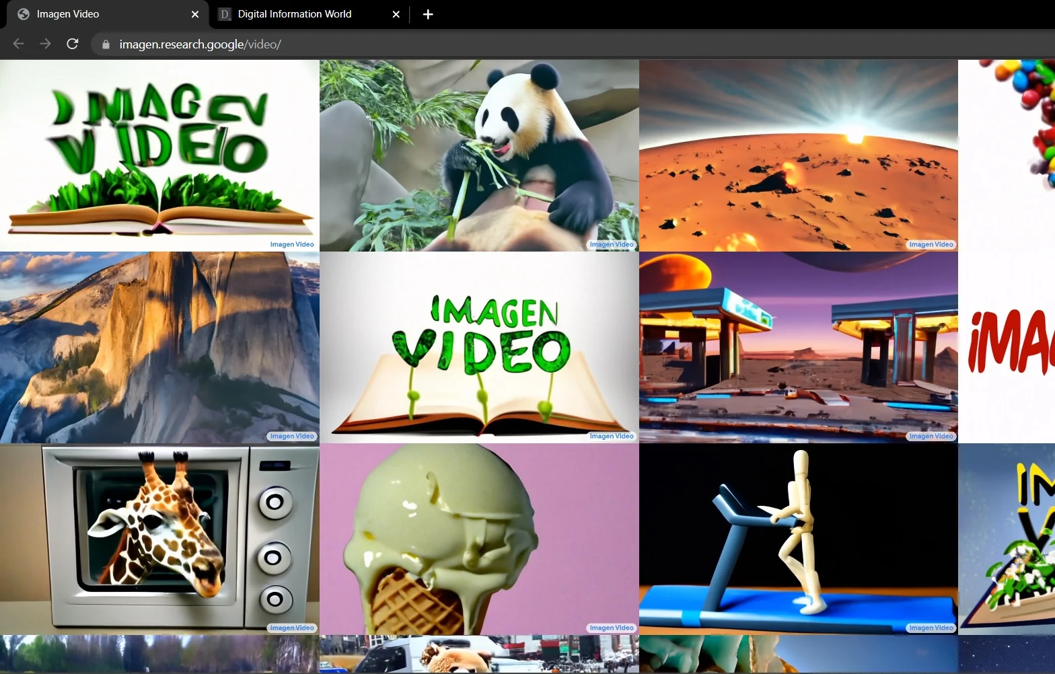Open the yellow text flower boat thumbnail
Viewport: 1055px width, 674px height.
tap(1007, 539)
